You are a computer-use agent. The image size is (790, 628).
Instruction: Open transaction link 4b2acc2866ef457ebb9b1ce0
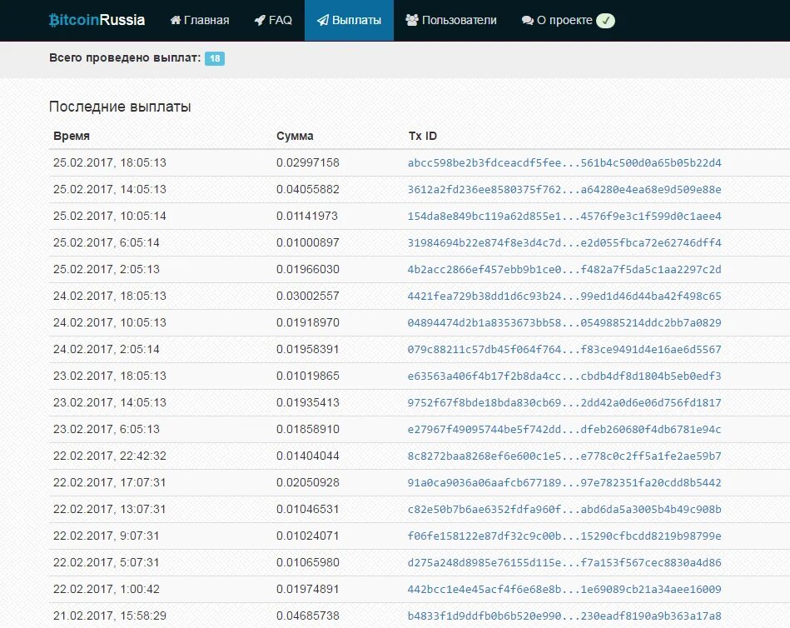pos(564,270)
